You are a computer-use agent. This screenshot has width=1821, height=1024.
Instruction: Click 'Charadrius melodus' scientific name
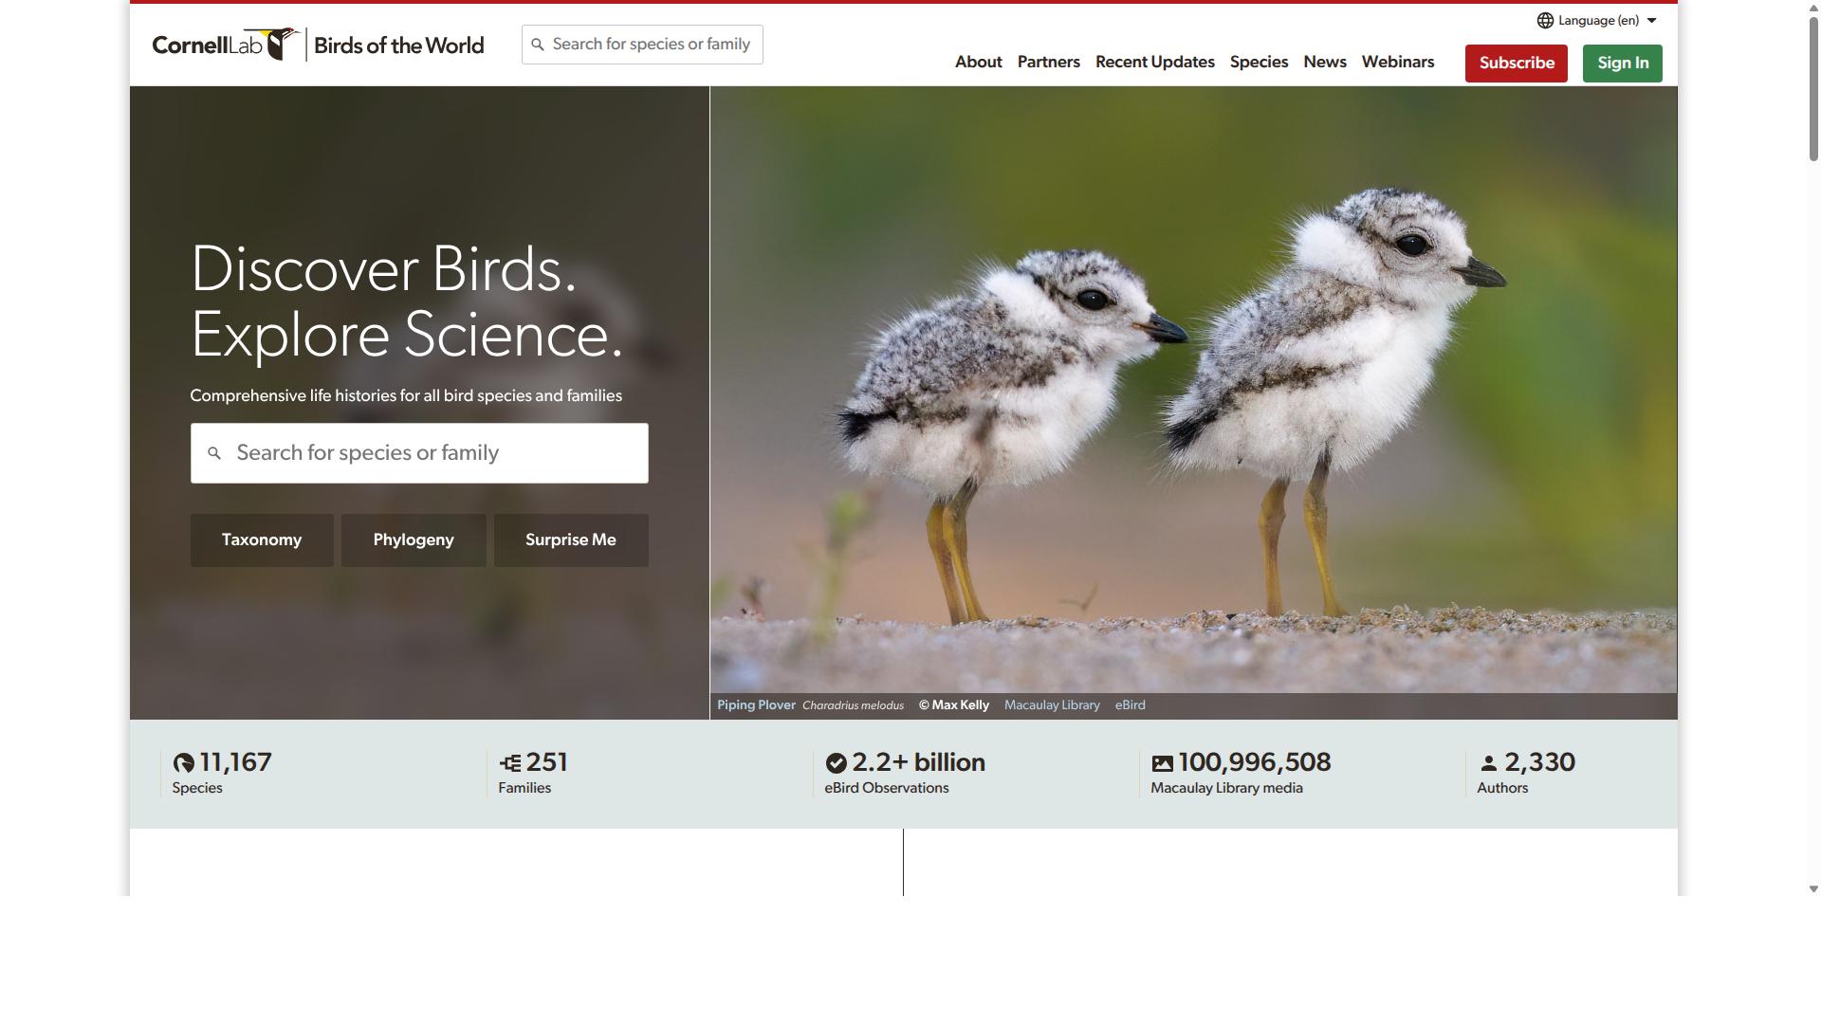(x=853, y=705)
